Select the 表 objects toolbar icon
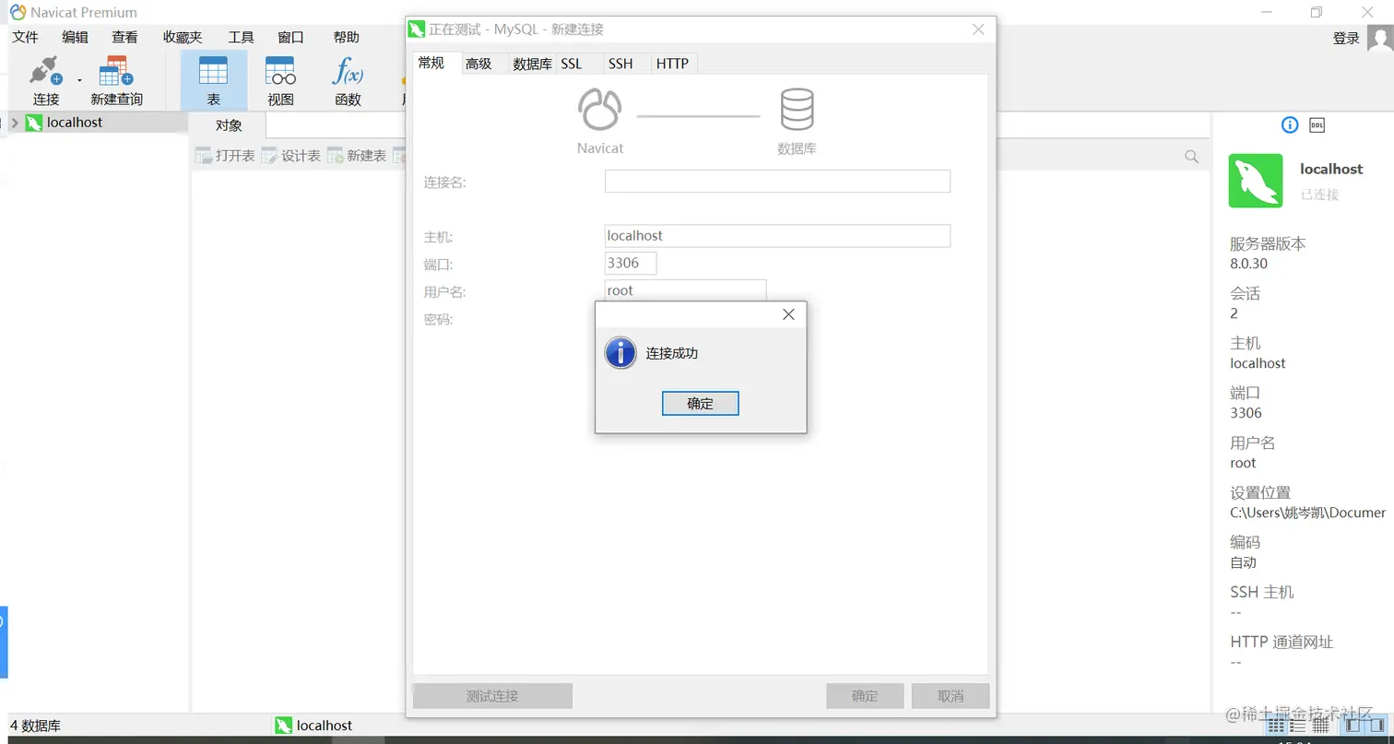Image resolution: width=1394 pixels, height=744 pixels. click(214, 71)
